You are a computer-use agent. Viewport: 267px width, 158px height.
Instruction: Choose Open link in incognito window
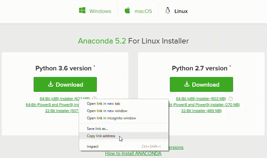[x=124, y=118]
